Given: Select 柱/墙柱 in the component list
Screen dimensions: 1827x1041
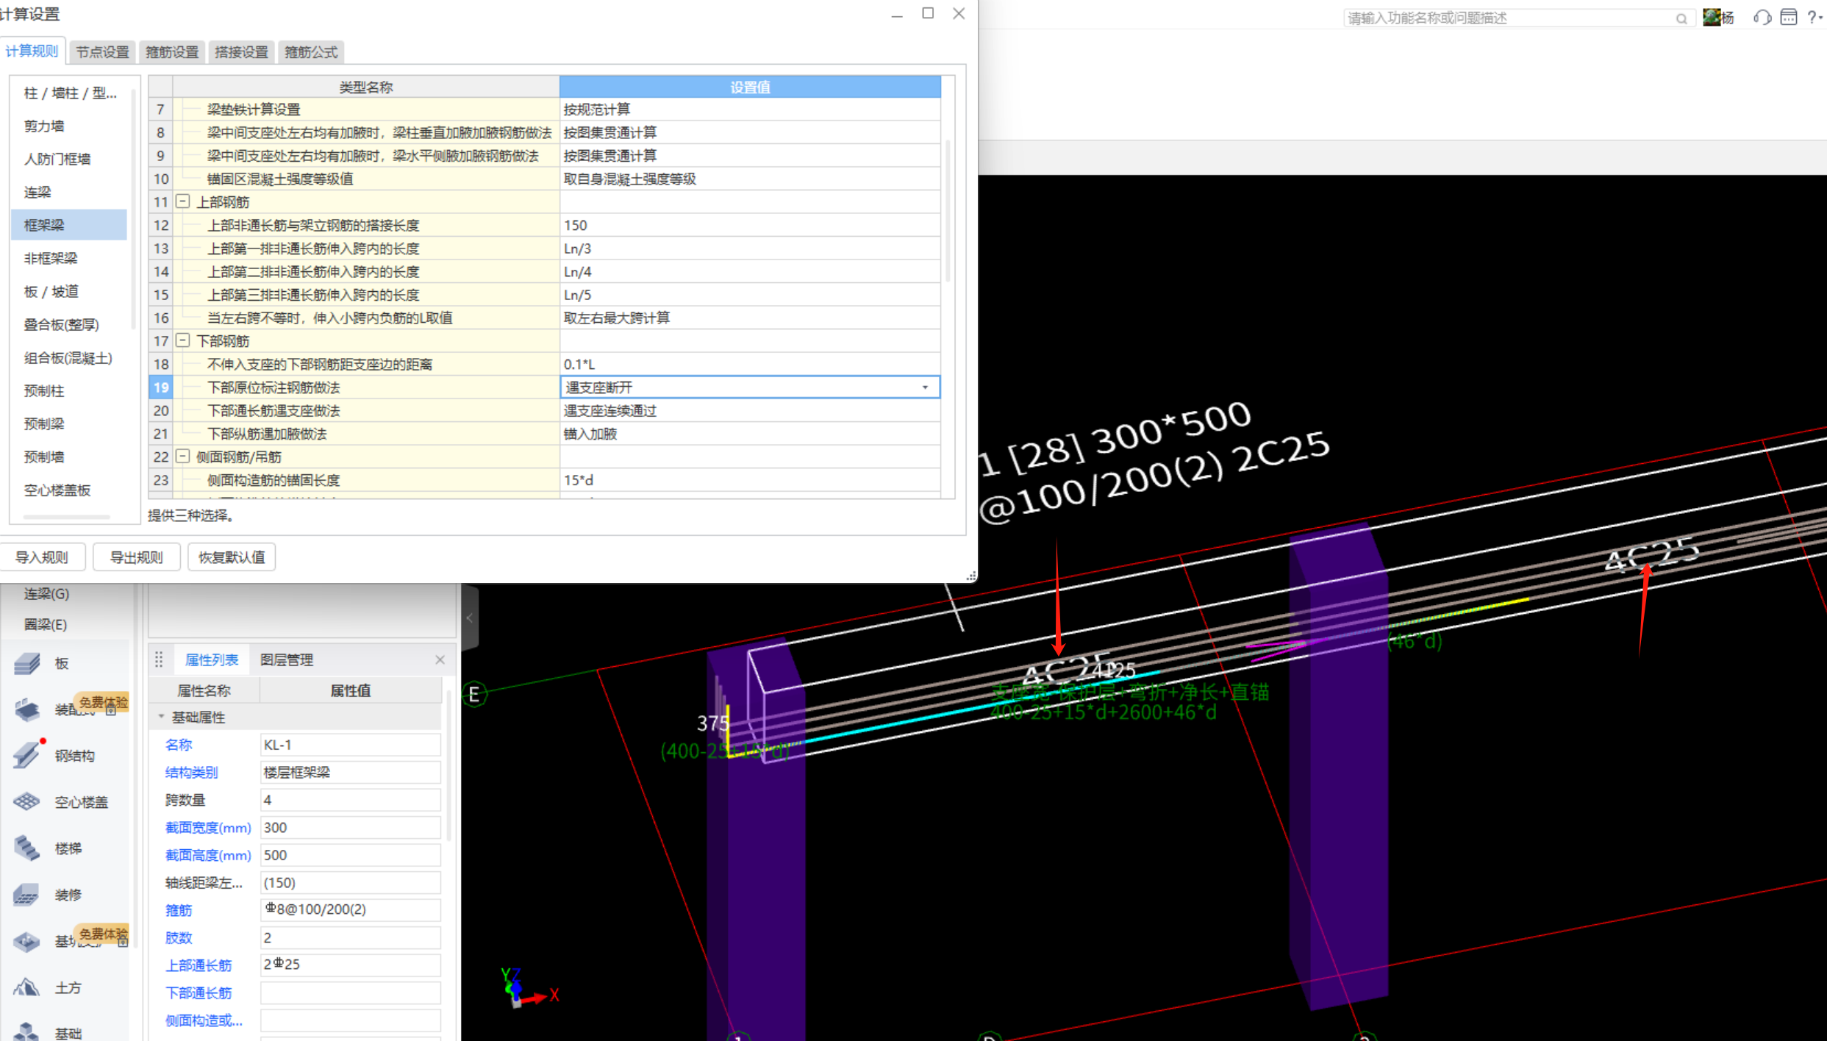Looking at the screenshot, I should click(70, 93).
